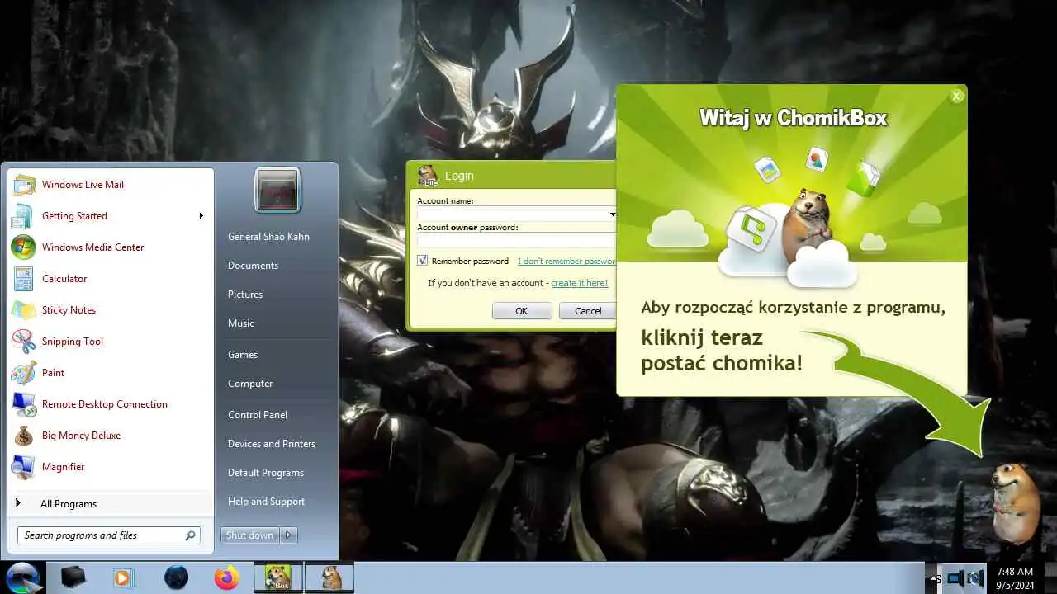Toggle the Remember password checkbox
1057x594 pixels.
pos(423,261)
